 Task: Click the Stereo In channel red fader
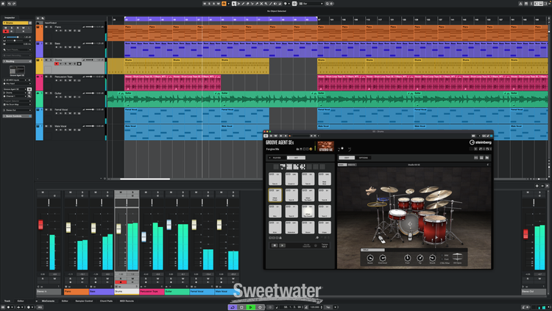41,224
